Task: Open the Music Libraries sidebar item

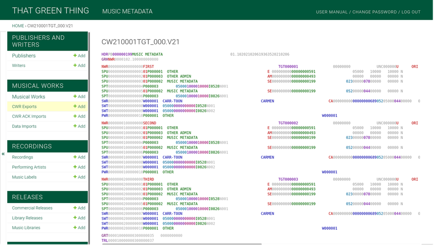Action: point(26,228)
